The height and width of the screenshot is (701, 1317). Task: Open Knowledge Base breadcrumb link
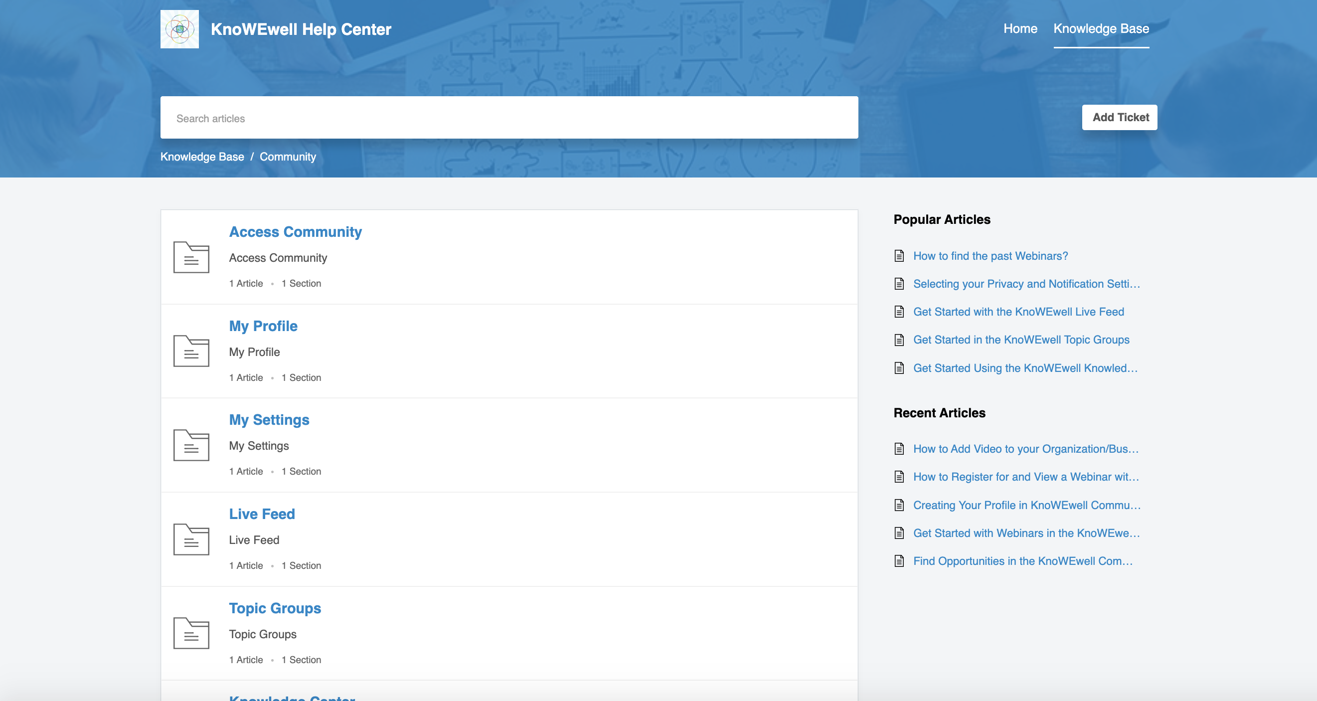click(x=202, y=157)
